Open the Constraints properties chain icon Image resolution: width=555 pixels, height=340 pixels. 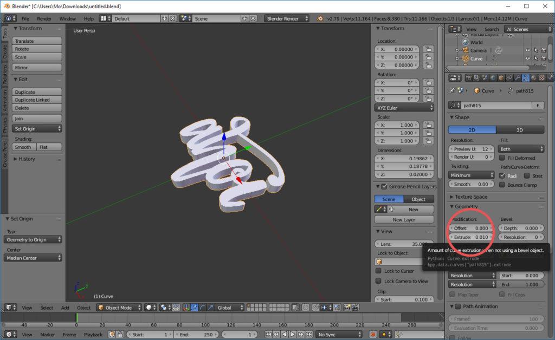pyautogui.click(x=509, y=78)
